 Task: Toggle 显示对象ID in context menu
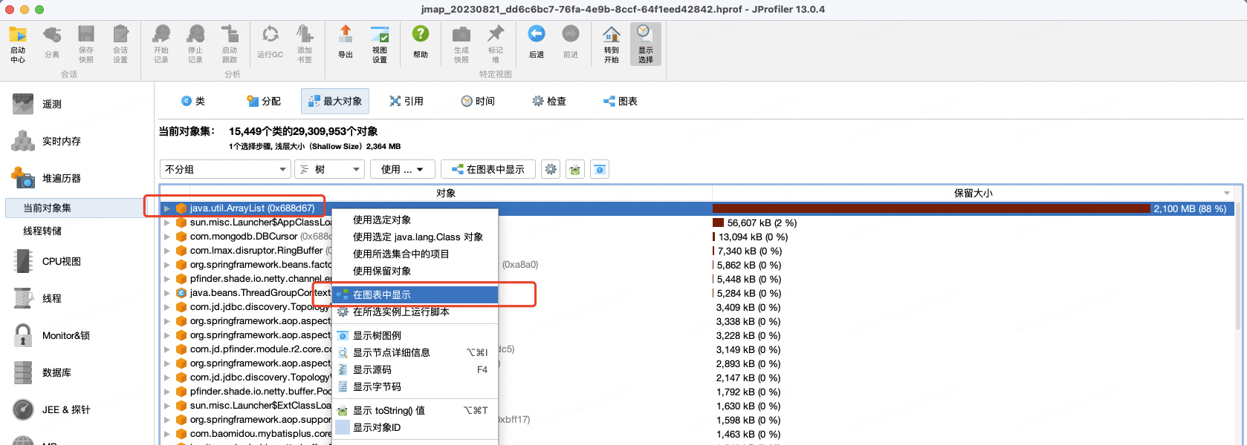[376, 428]
